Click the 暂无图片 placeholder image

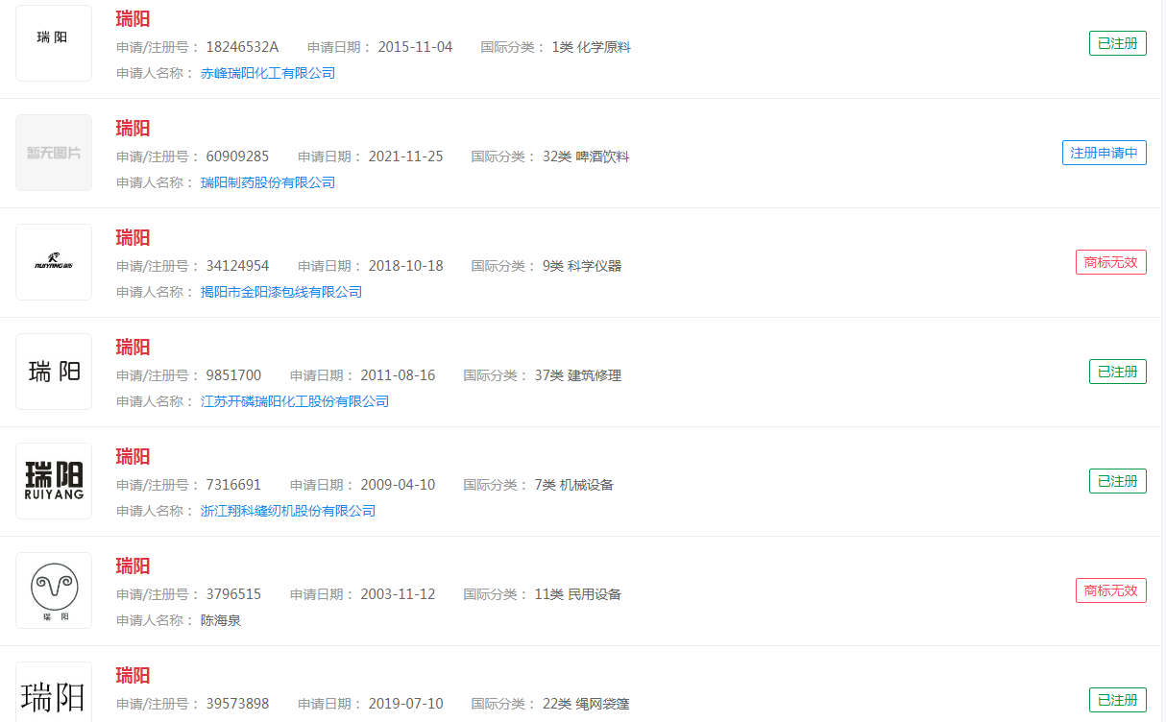(54, 153)
